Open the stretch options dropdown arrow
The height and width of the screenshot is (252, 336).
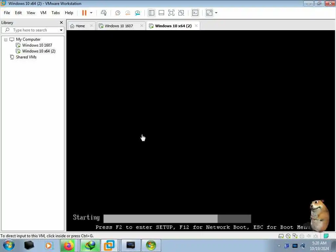216,13
